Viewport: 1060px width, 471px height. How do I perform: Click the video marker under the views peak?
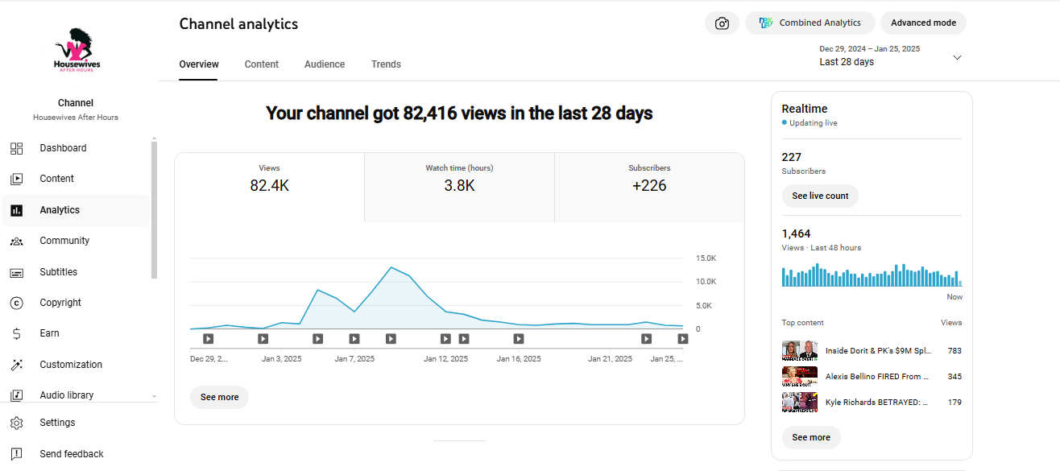(x=391, y=339)
